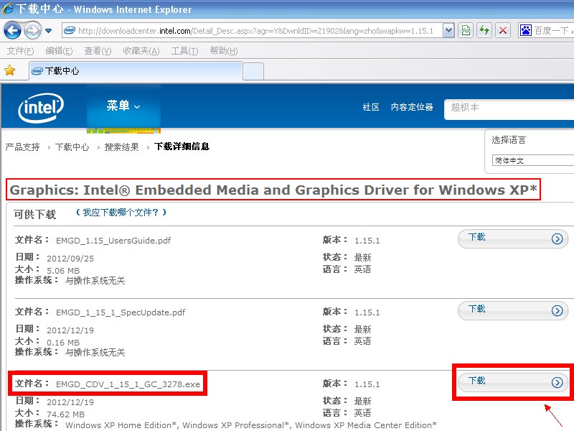Click the 我应下载哪个文件？ help link
The width and height of the screenshot is (574, 431).
122,213
